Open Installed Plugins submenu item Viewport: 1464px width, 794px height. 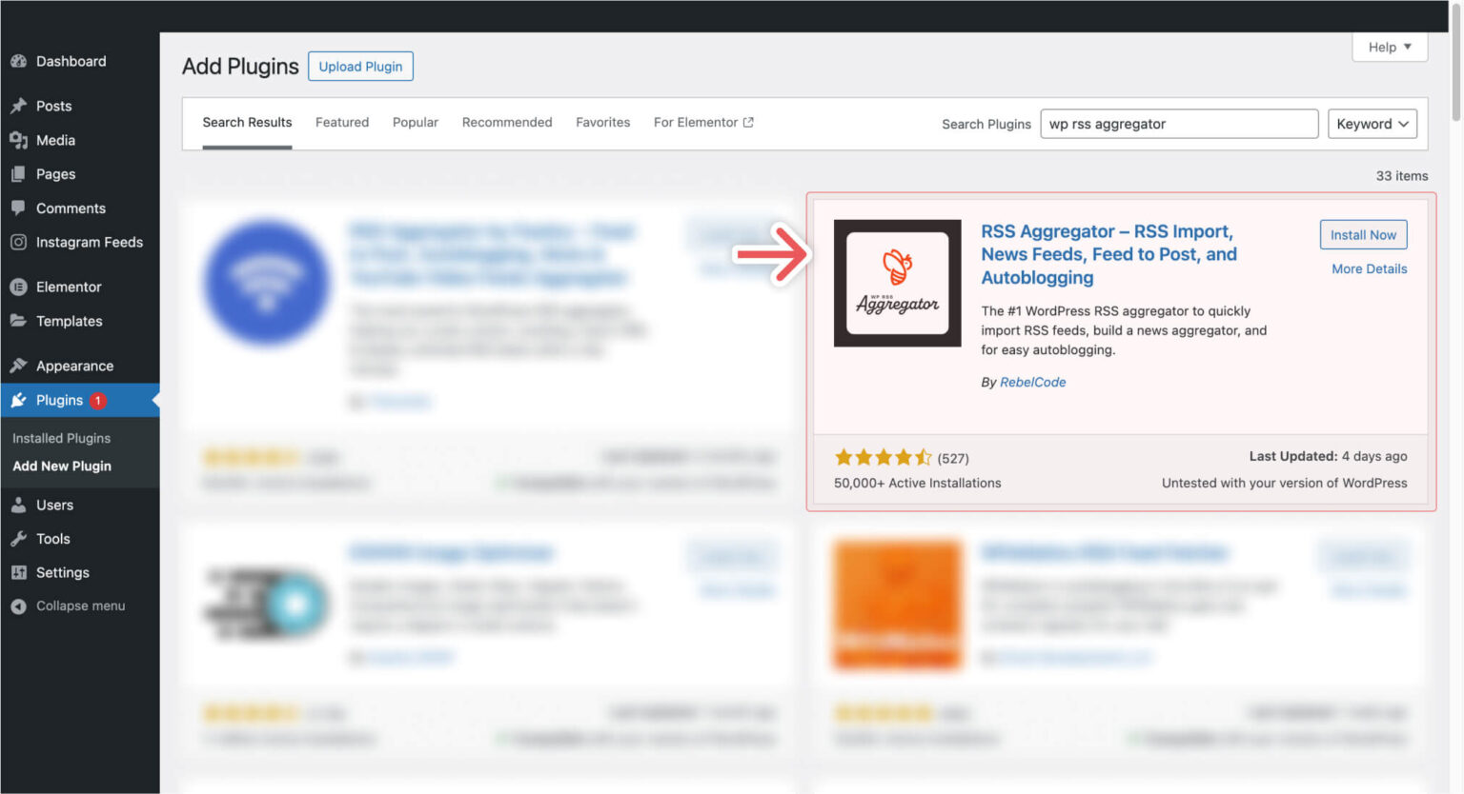pyautogui.click(x=61, y=438)
